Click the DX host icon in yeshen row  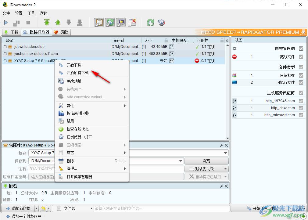pos(171,53)
